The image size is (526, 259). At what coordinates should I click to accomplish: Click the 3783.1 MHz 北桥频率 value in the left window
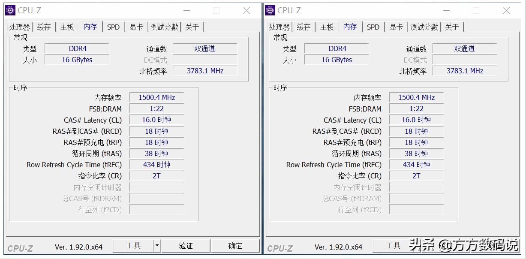205,70
